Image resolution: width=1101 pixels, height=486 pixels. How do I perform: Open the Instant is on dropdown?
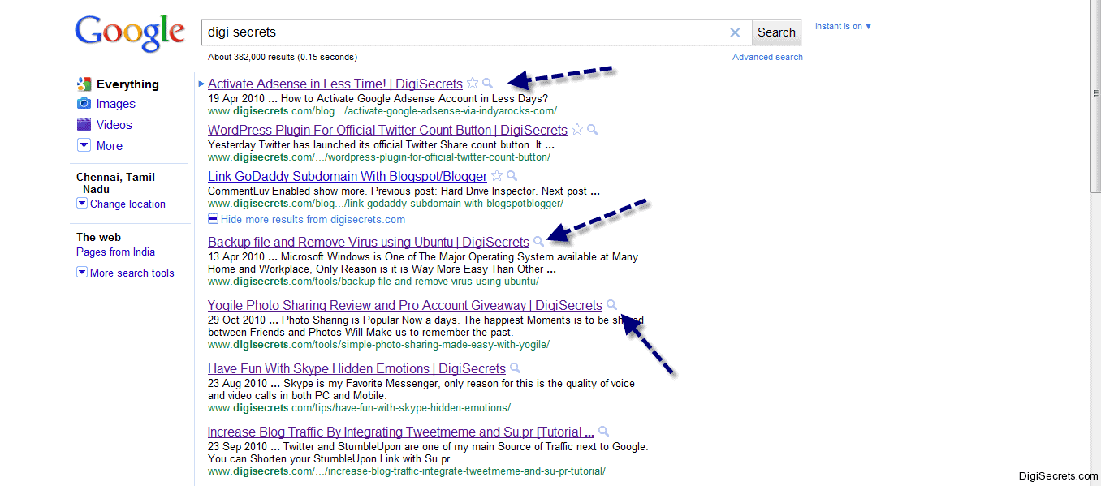[x=843, y=26]
